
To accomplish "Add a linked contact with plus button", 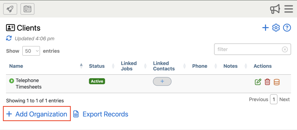I will 162,81.
